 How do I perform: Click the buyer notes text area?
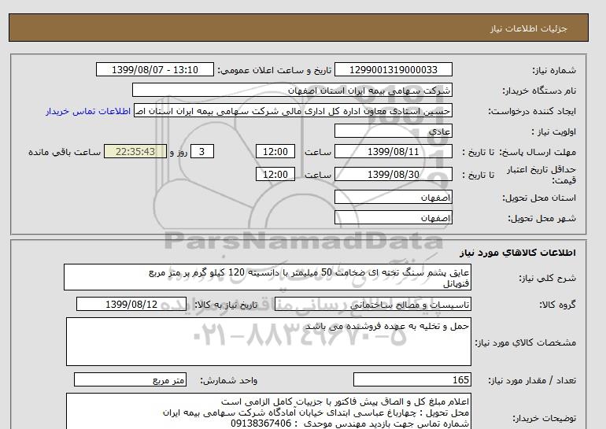tap(268, 412)
